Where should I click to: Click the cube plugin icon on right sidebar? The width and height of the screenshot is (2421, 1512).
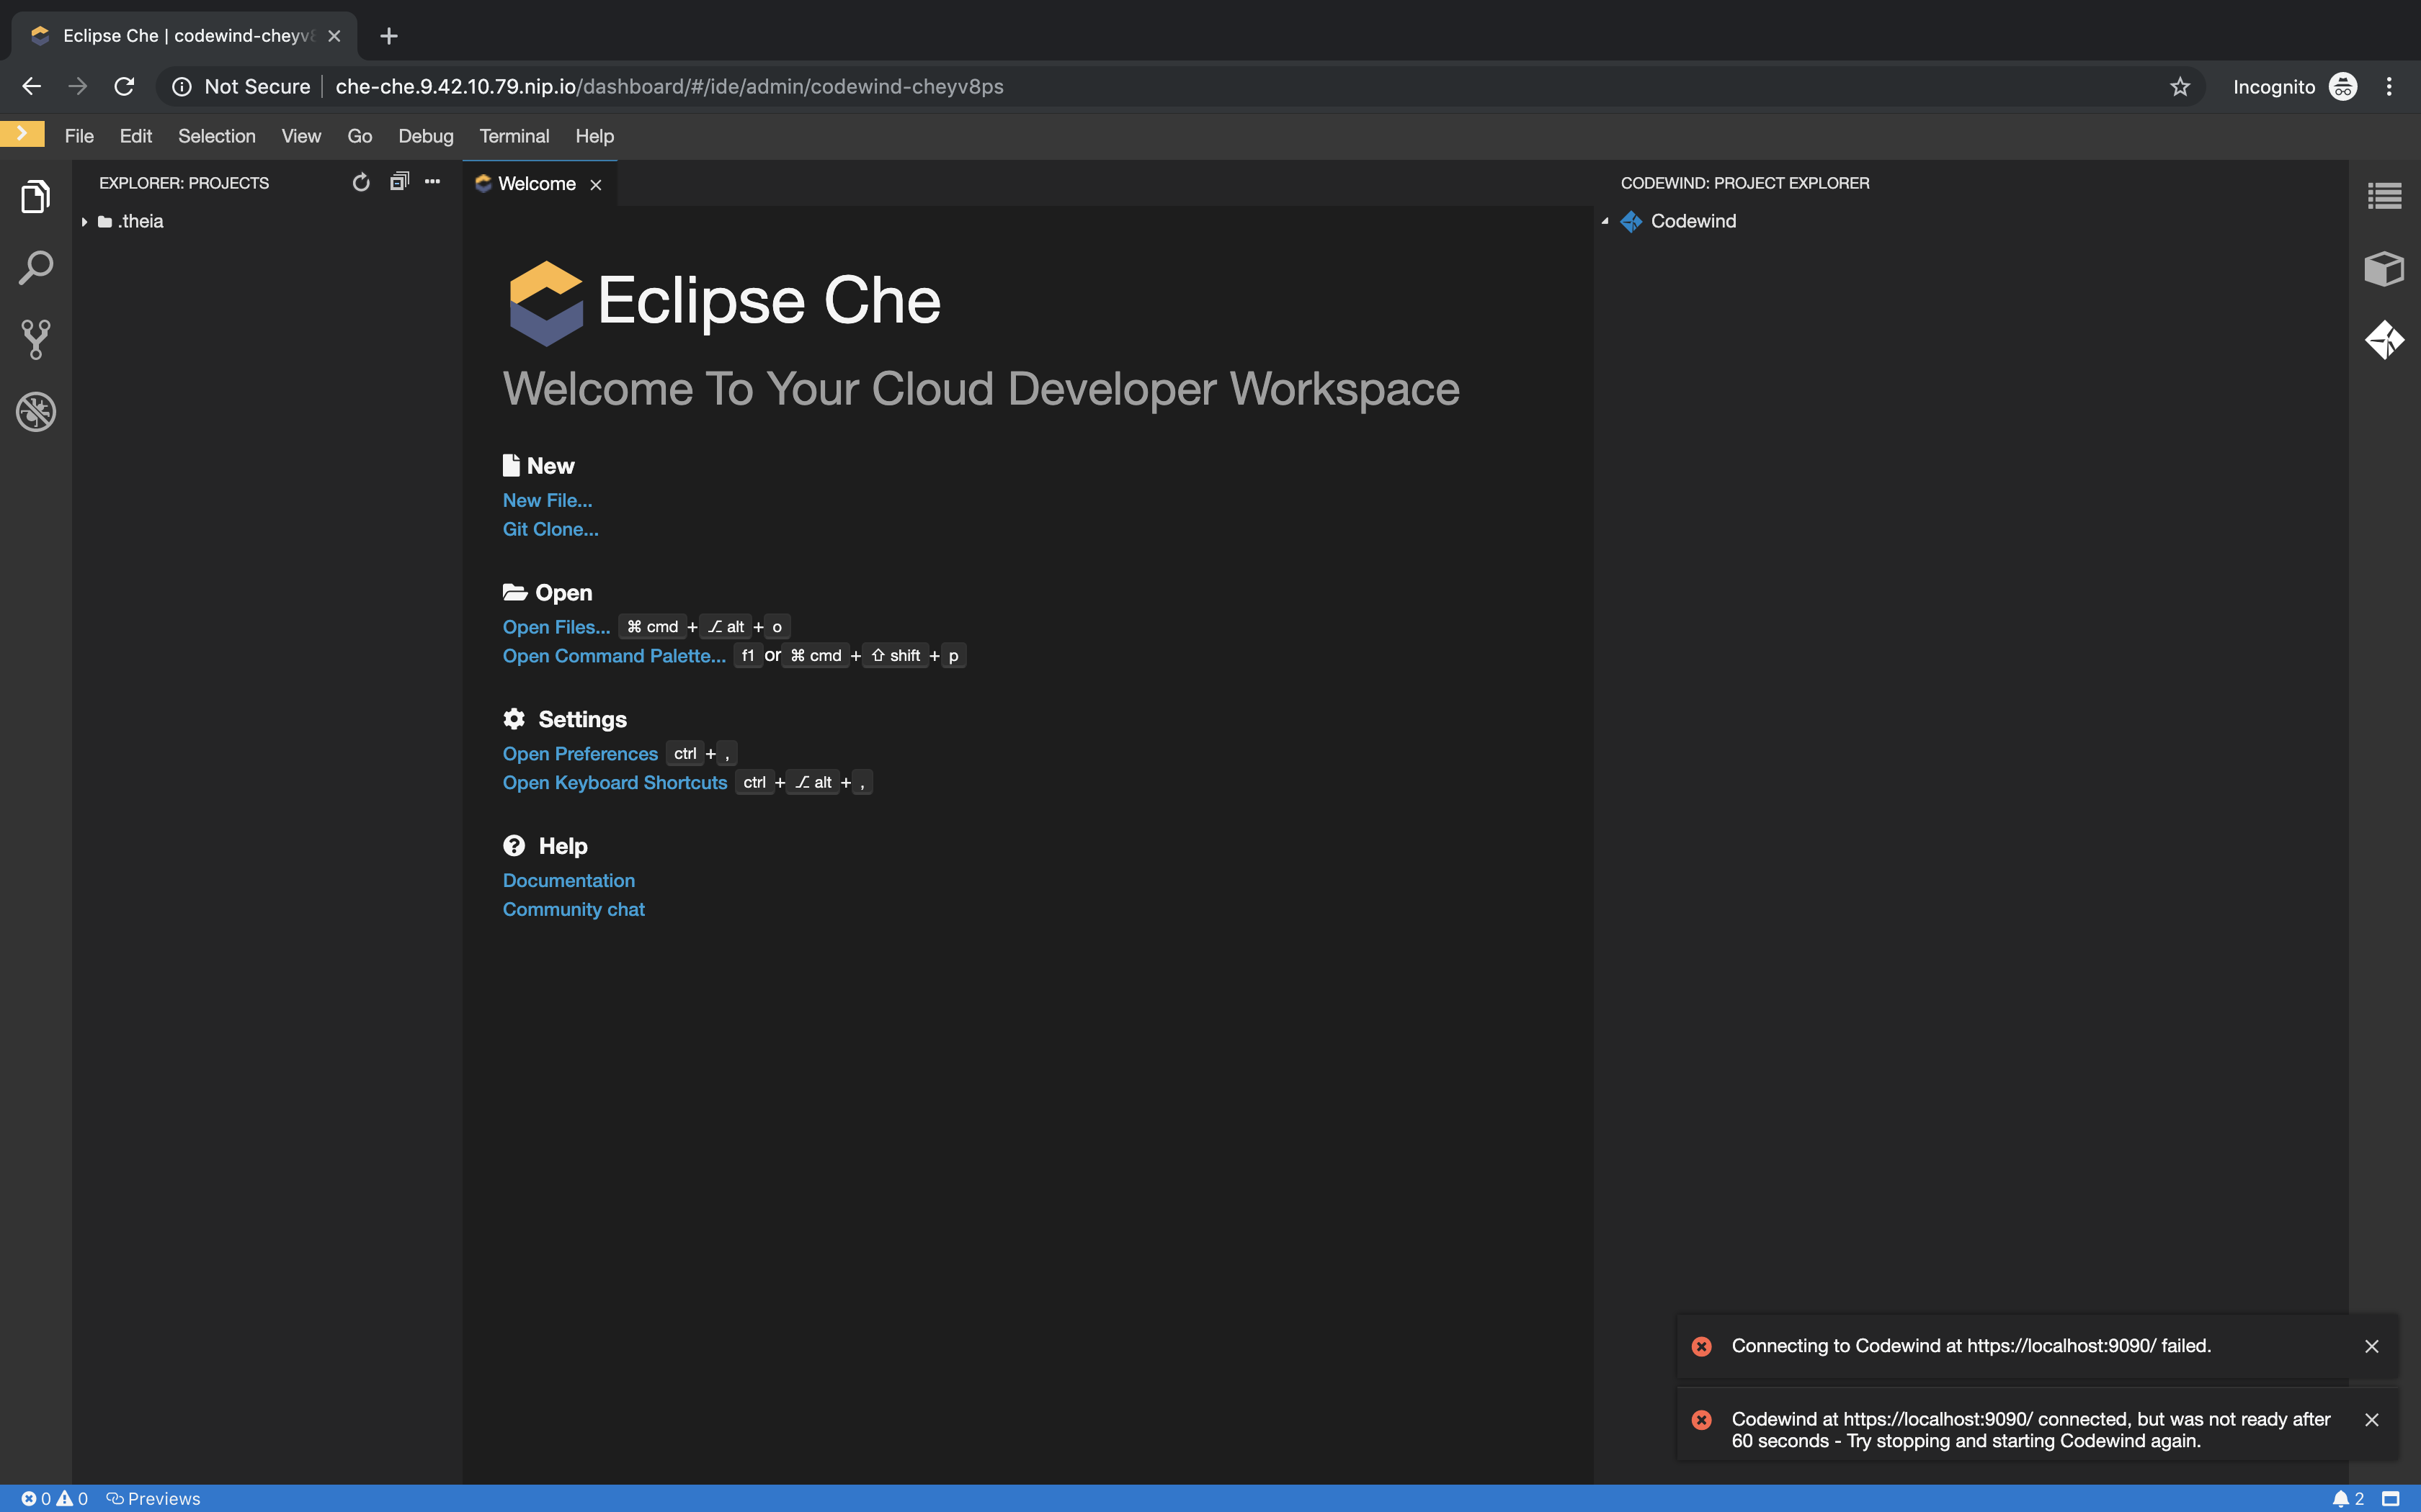click(x=2384, y=267)
